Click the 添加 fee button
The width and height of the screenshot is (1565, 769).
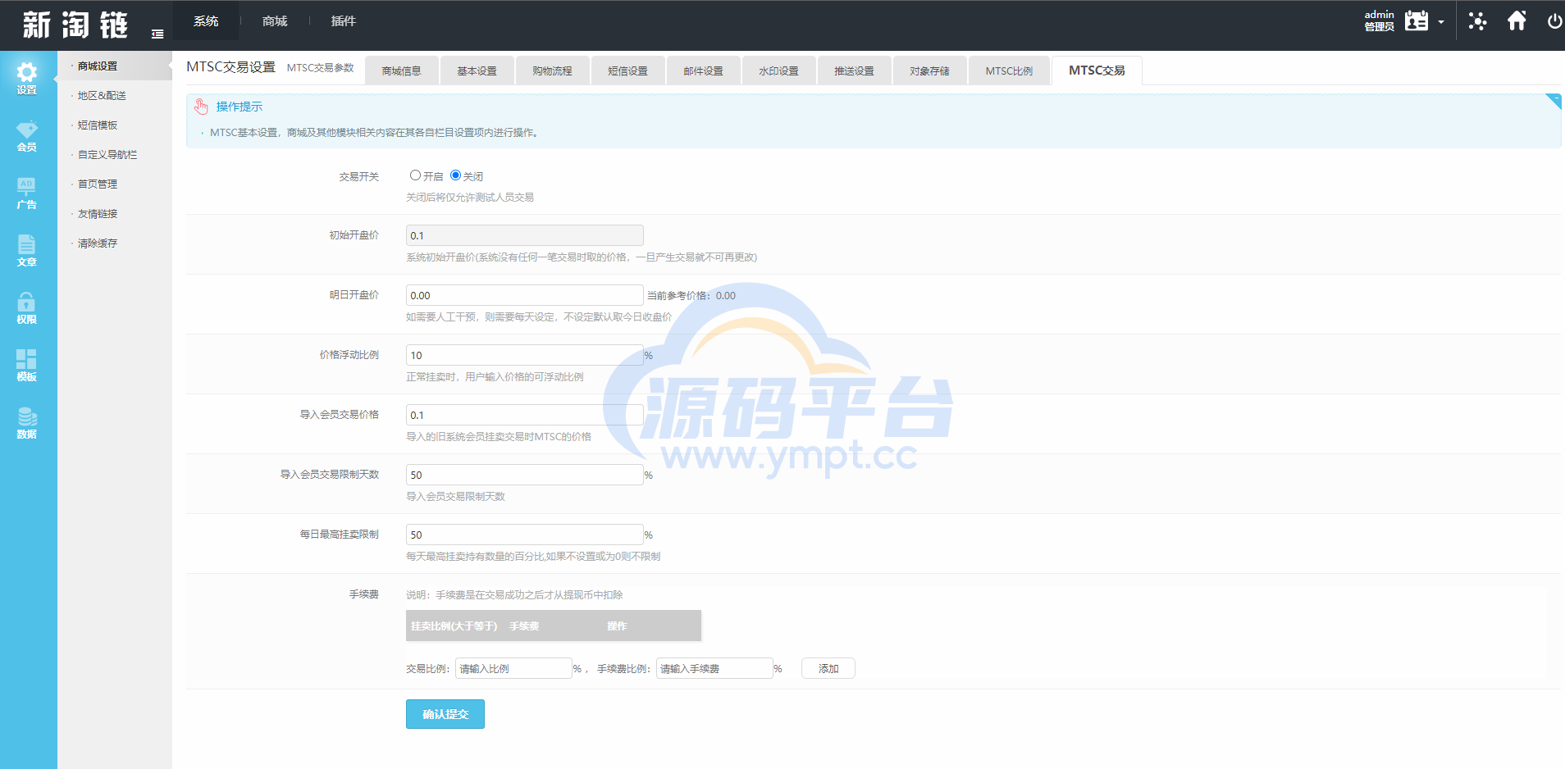click(x=828, y=668)
